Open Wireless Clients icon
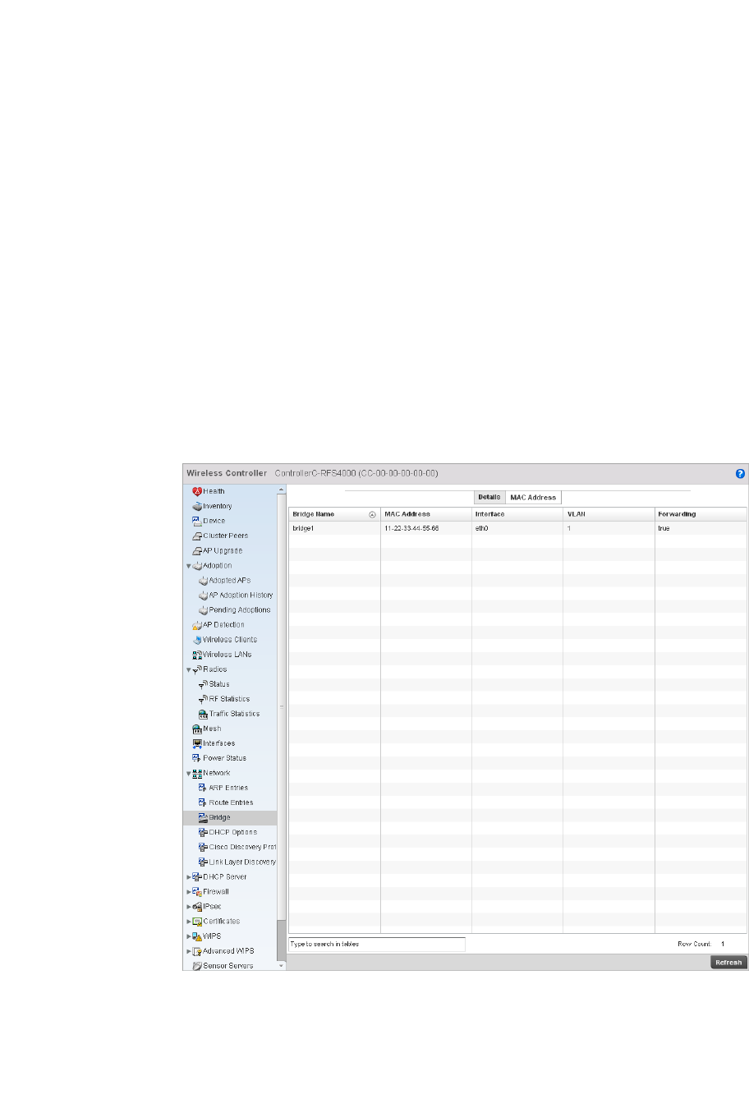 click(x=197, y=639)
